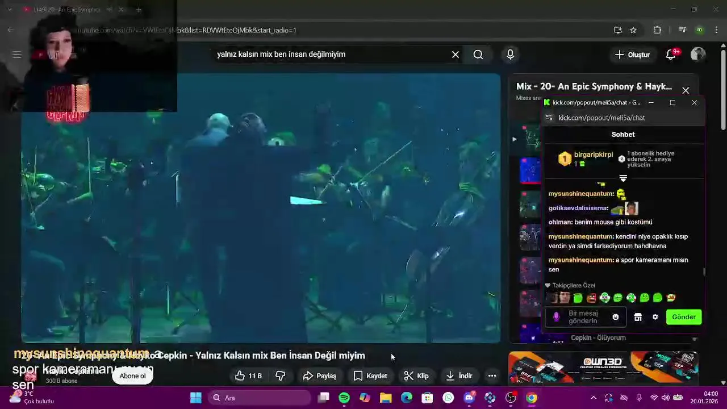This screenshot has height=409, width=727.
Task: Install app icon in Chrome address bar
Action: point(618,30)
